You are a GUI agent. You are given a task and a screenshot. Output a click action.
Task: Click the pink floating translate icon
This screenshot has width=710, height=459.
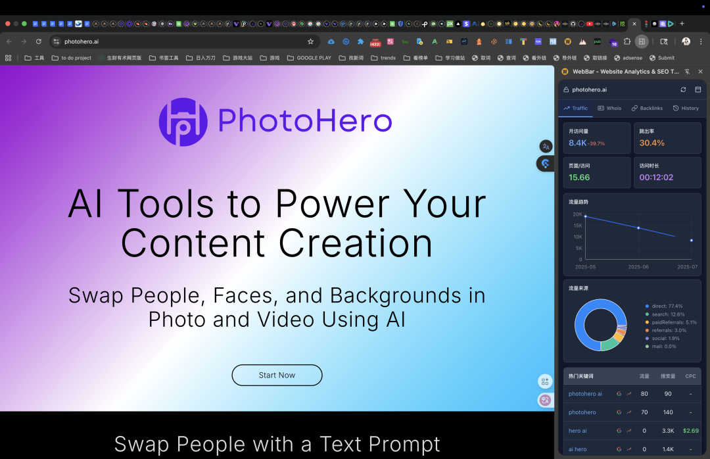(545, 400)
